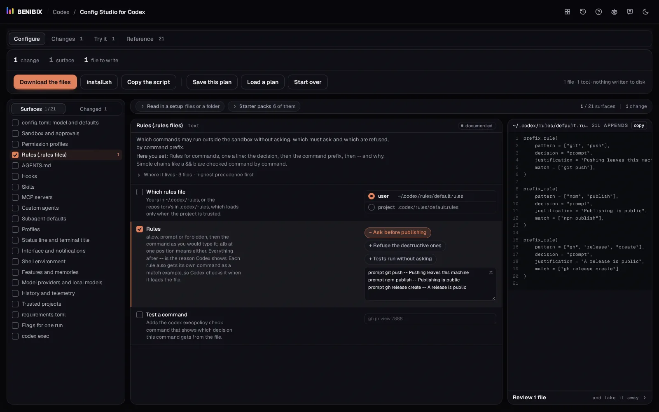Switch to the Changes tab
This screenshot has height=412, width=659.
coord(67,39)
